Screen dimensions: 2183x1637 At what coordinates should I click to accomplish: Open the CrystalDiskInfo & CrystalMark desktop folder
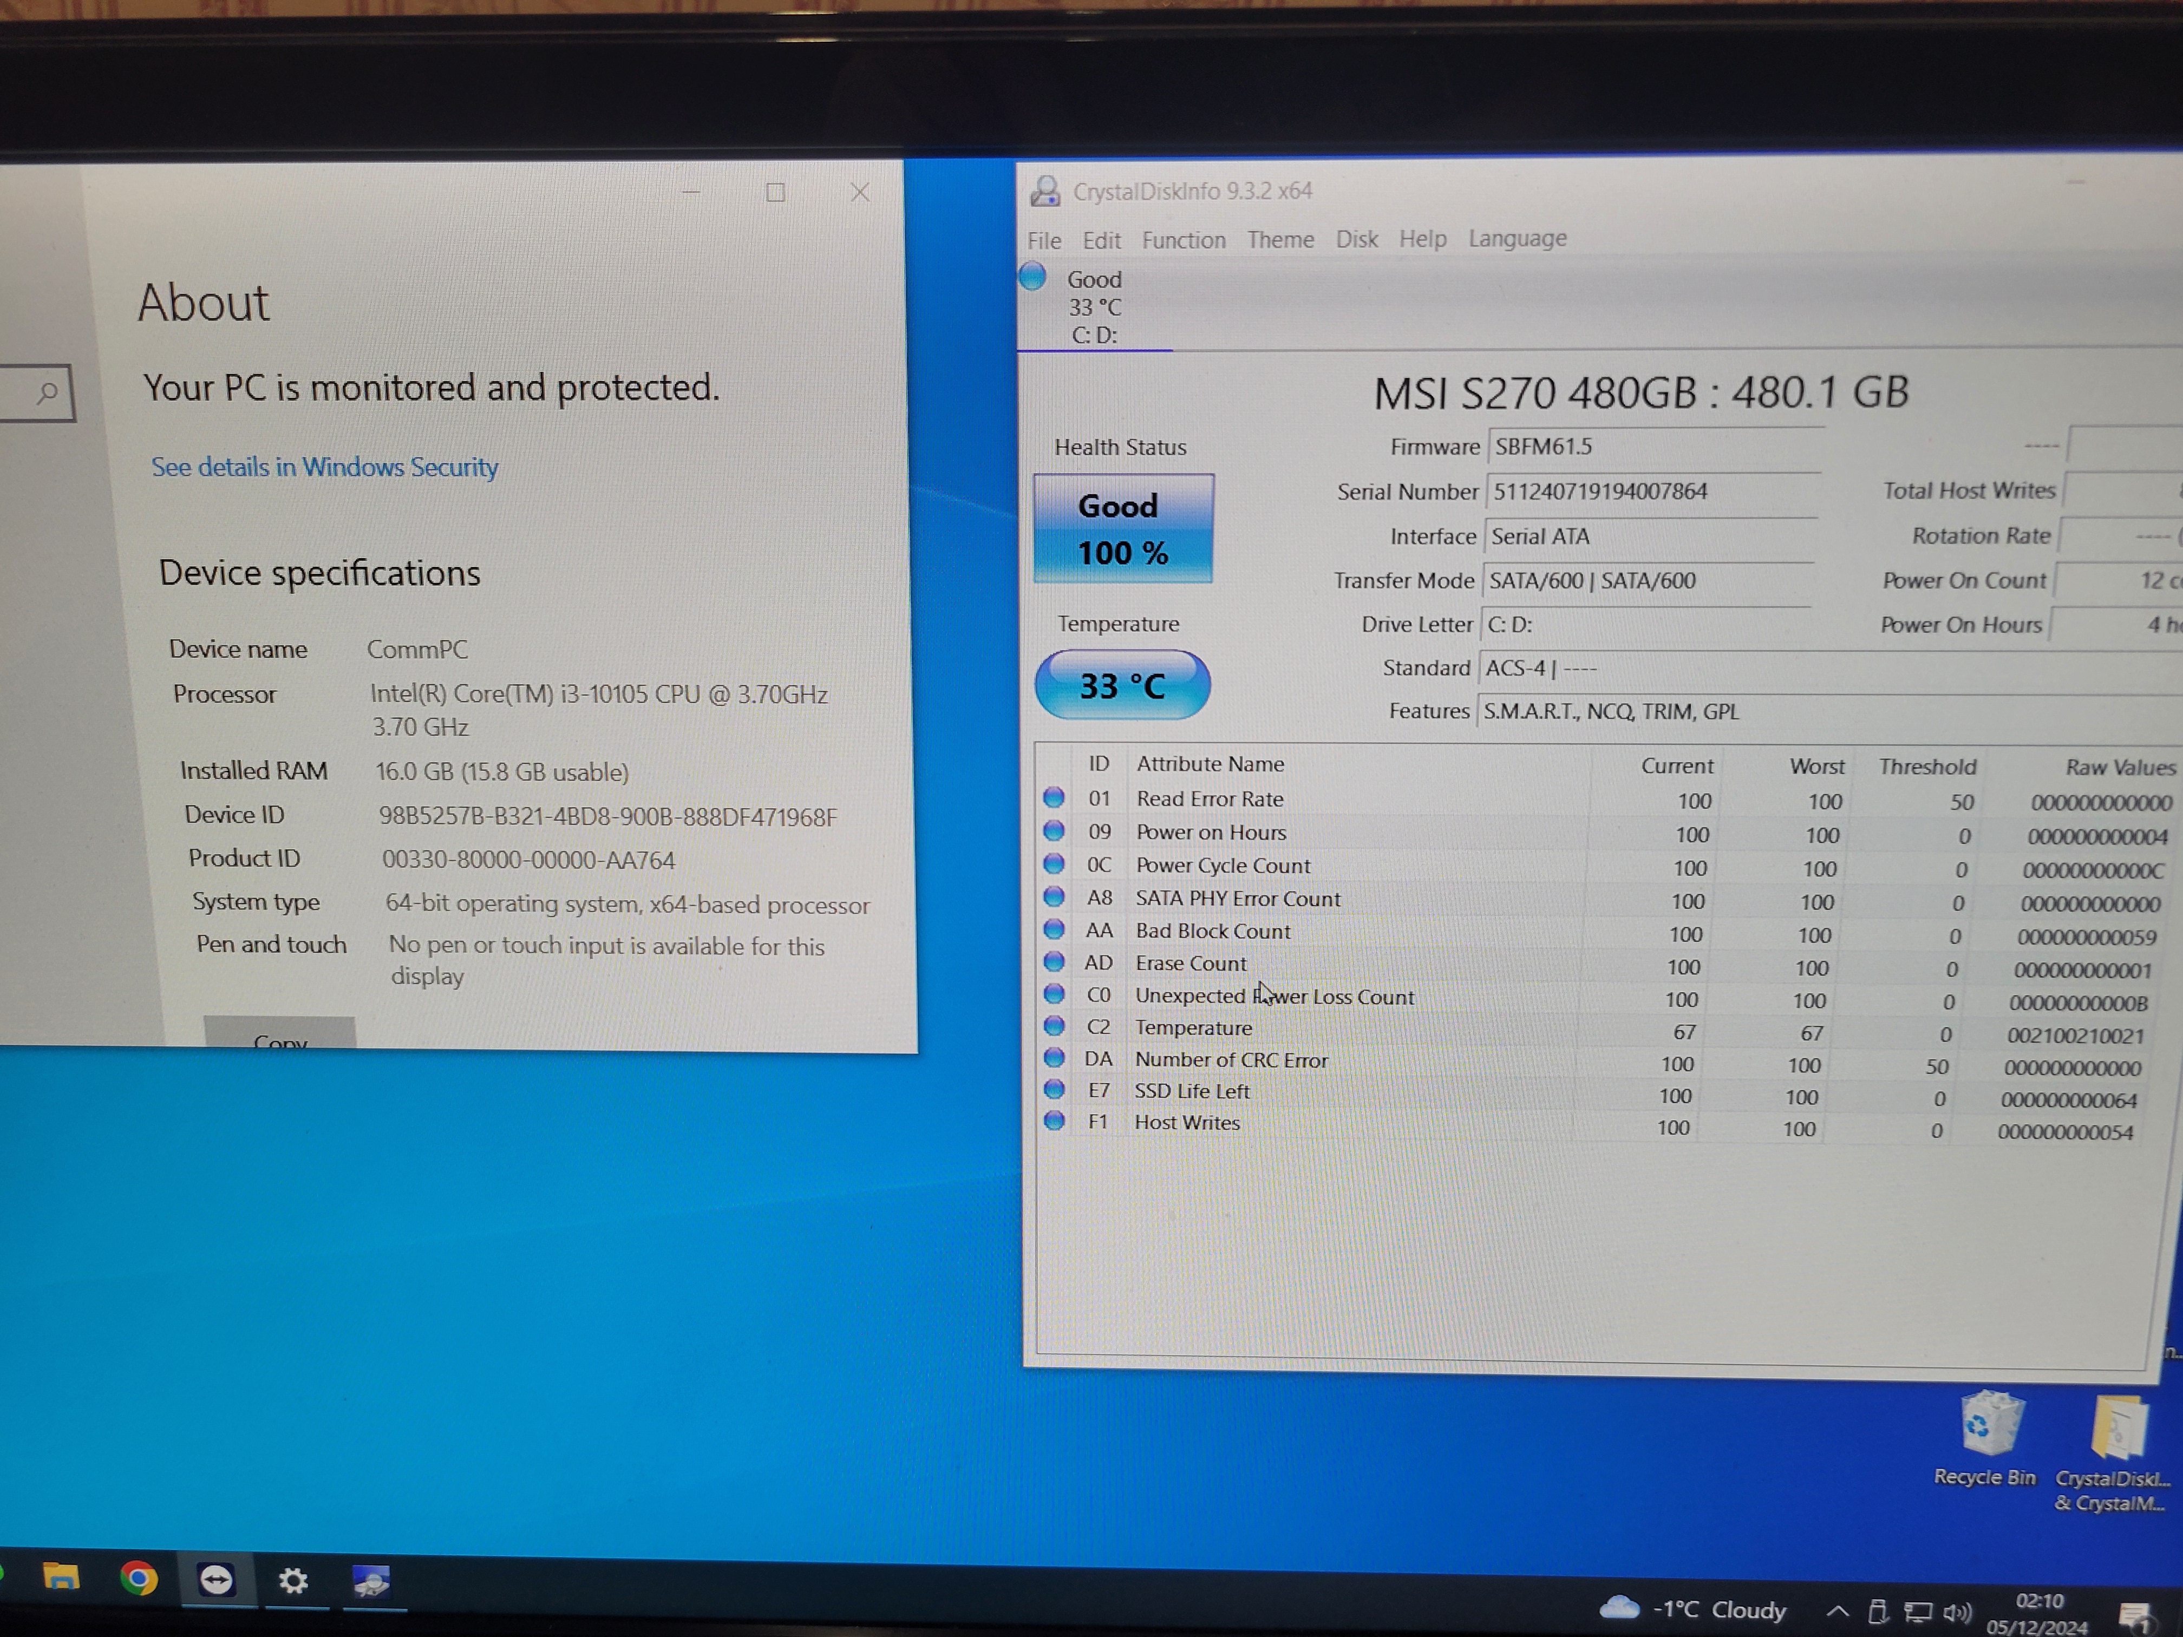coord(2113,1453)
